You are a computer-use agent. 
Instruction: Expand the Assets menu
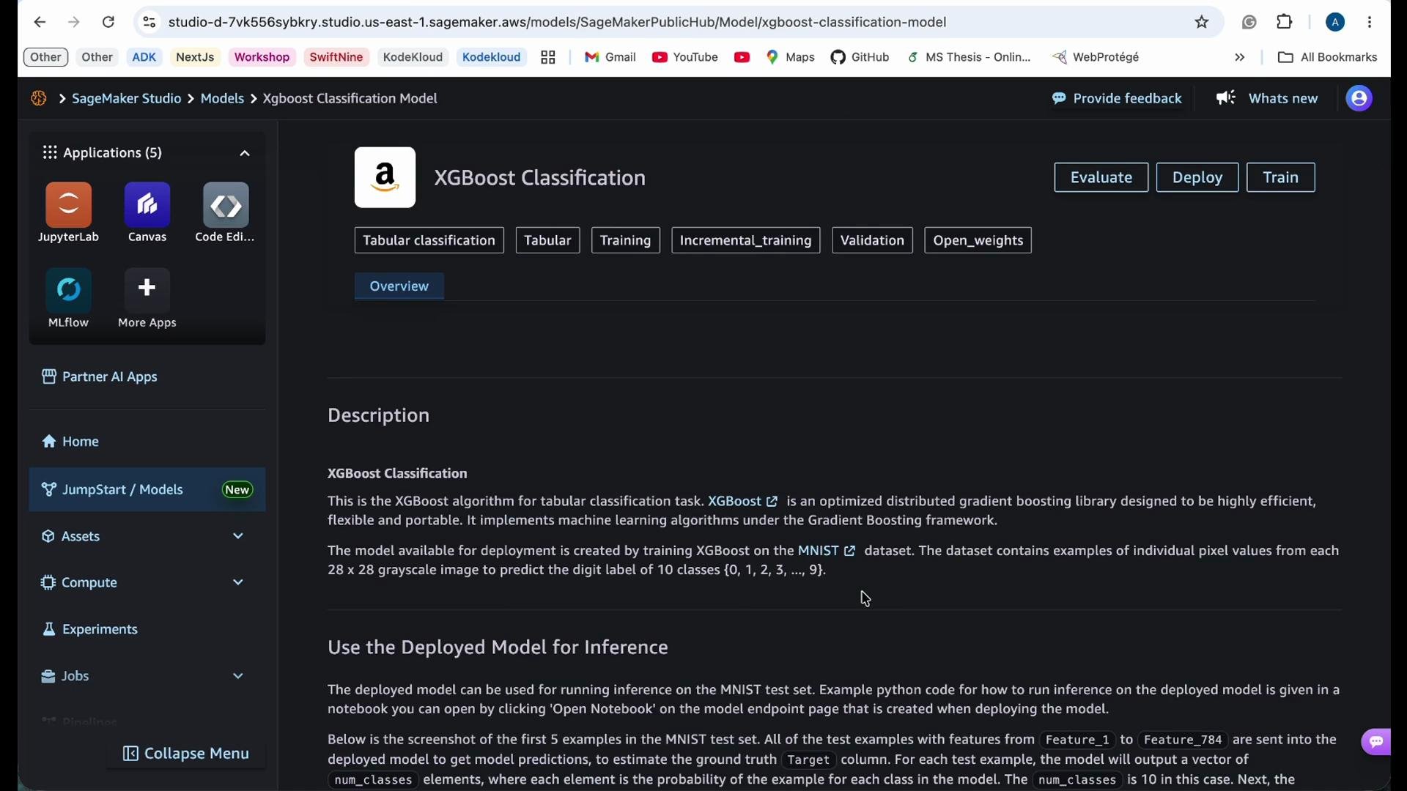[238, 536]
